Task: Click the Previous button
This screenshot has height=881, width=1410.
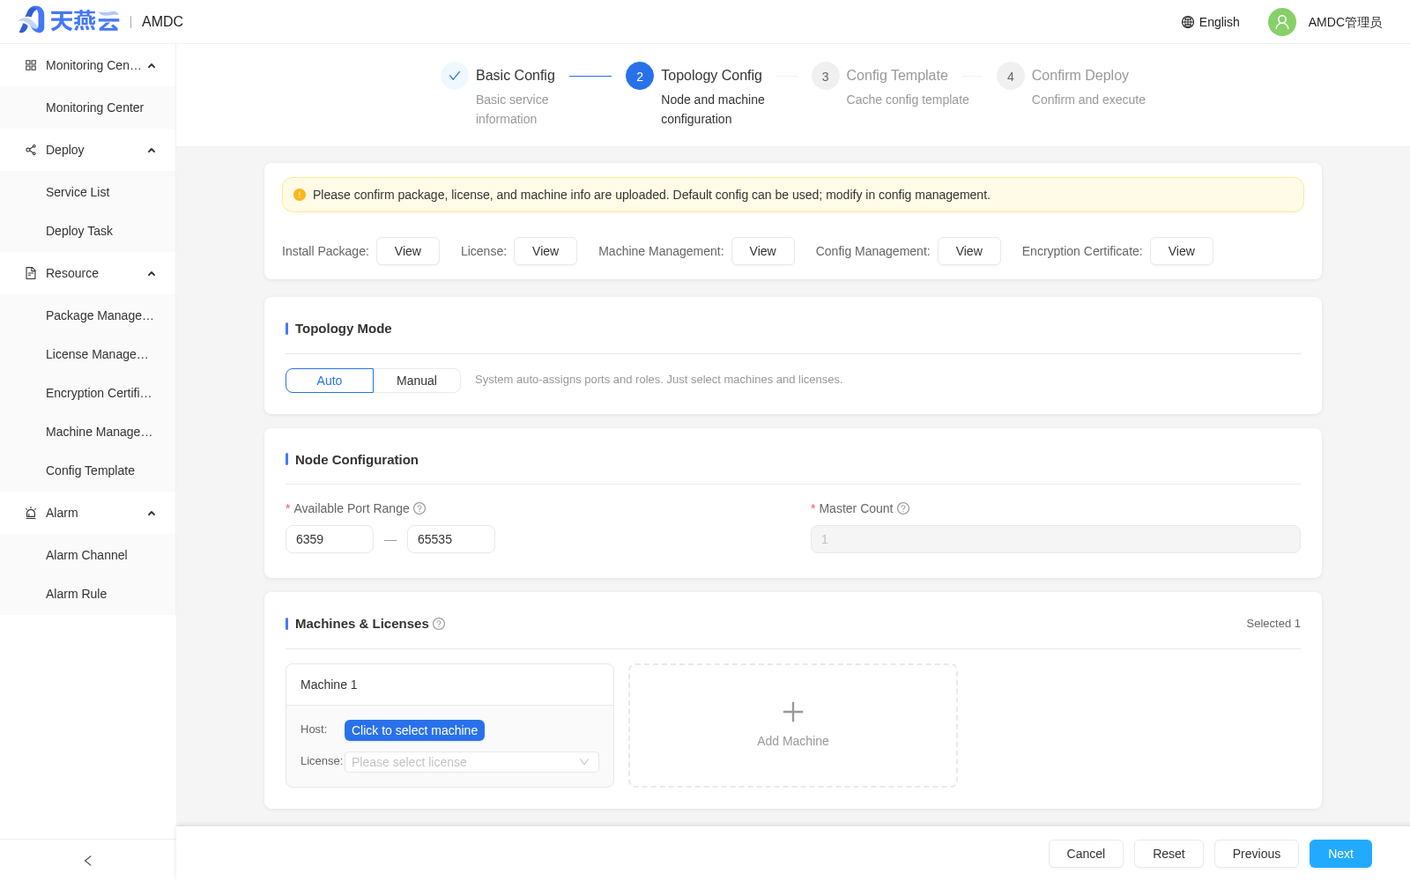Action: pyautogui.click(x=1257, y=854)
